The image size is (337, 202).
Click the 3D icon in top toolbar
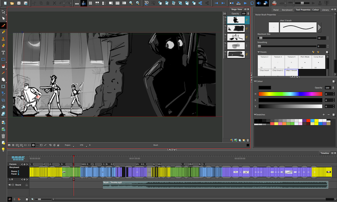146,3
